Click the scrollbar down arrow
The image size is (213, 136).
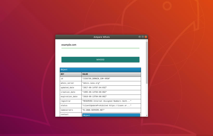coord(147,115)
